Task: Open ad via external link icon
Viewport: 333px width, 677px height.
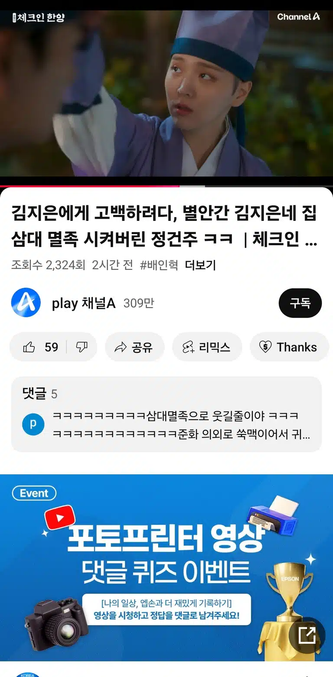Action: tap(307, 635)
